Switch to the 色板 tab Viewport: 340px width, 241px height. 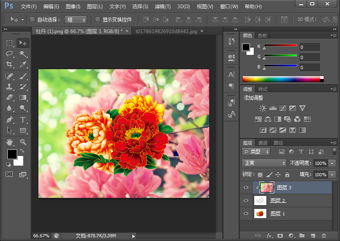pyautogui.click(x=262, y=35)
